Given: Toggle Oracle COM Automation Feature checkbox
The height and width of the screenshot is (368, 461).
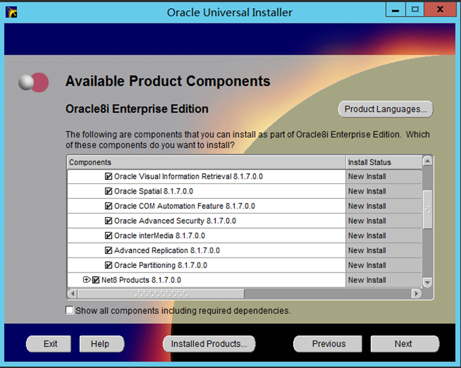Looking at the screenshot, I should 108,206.
